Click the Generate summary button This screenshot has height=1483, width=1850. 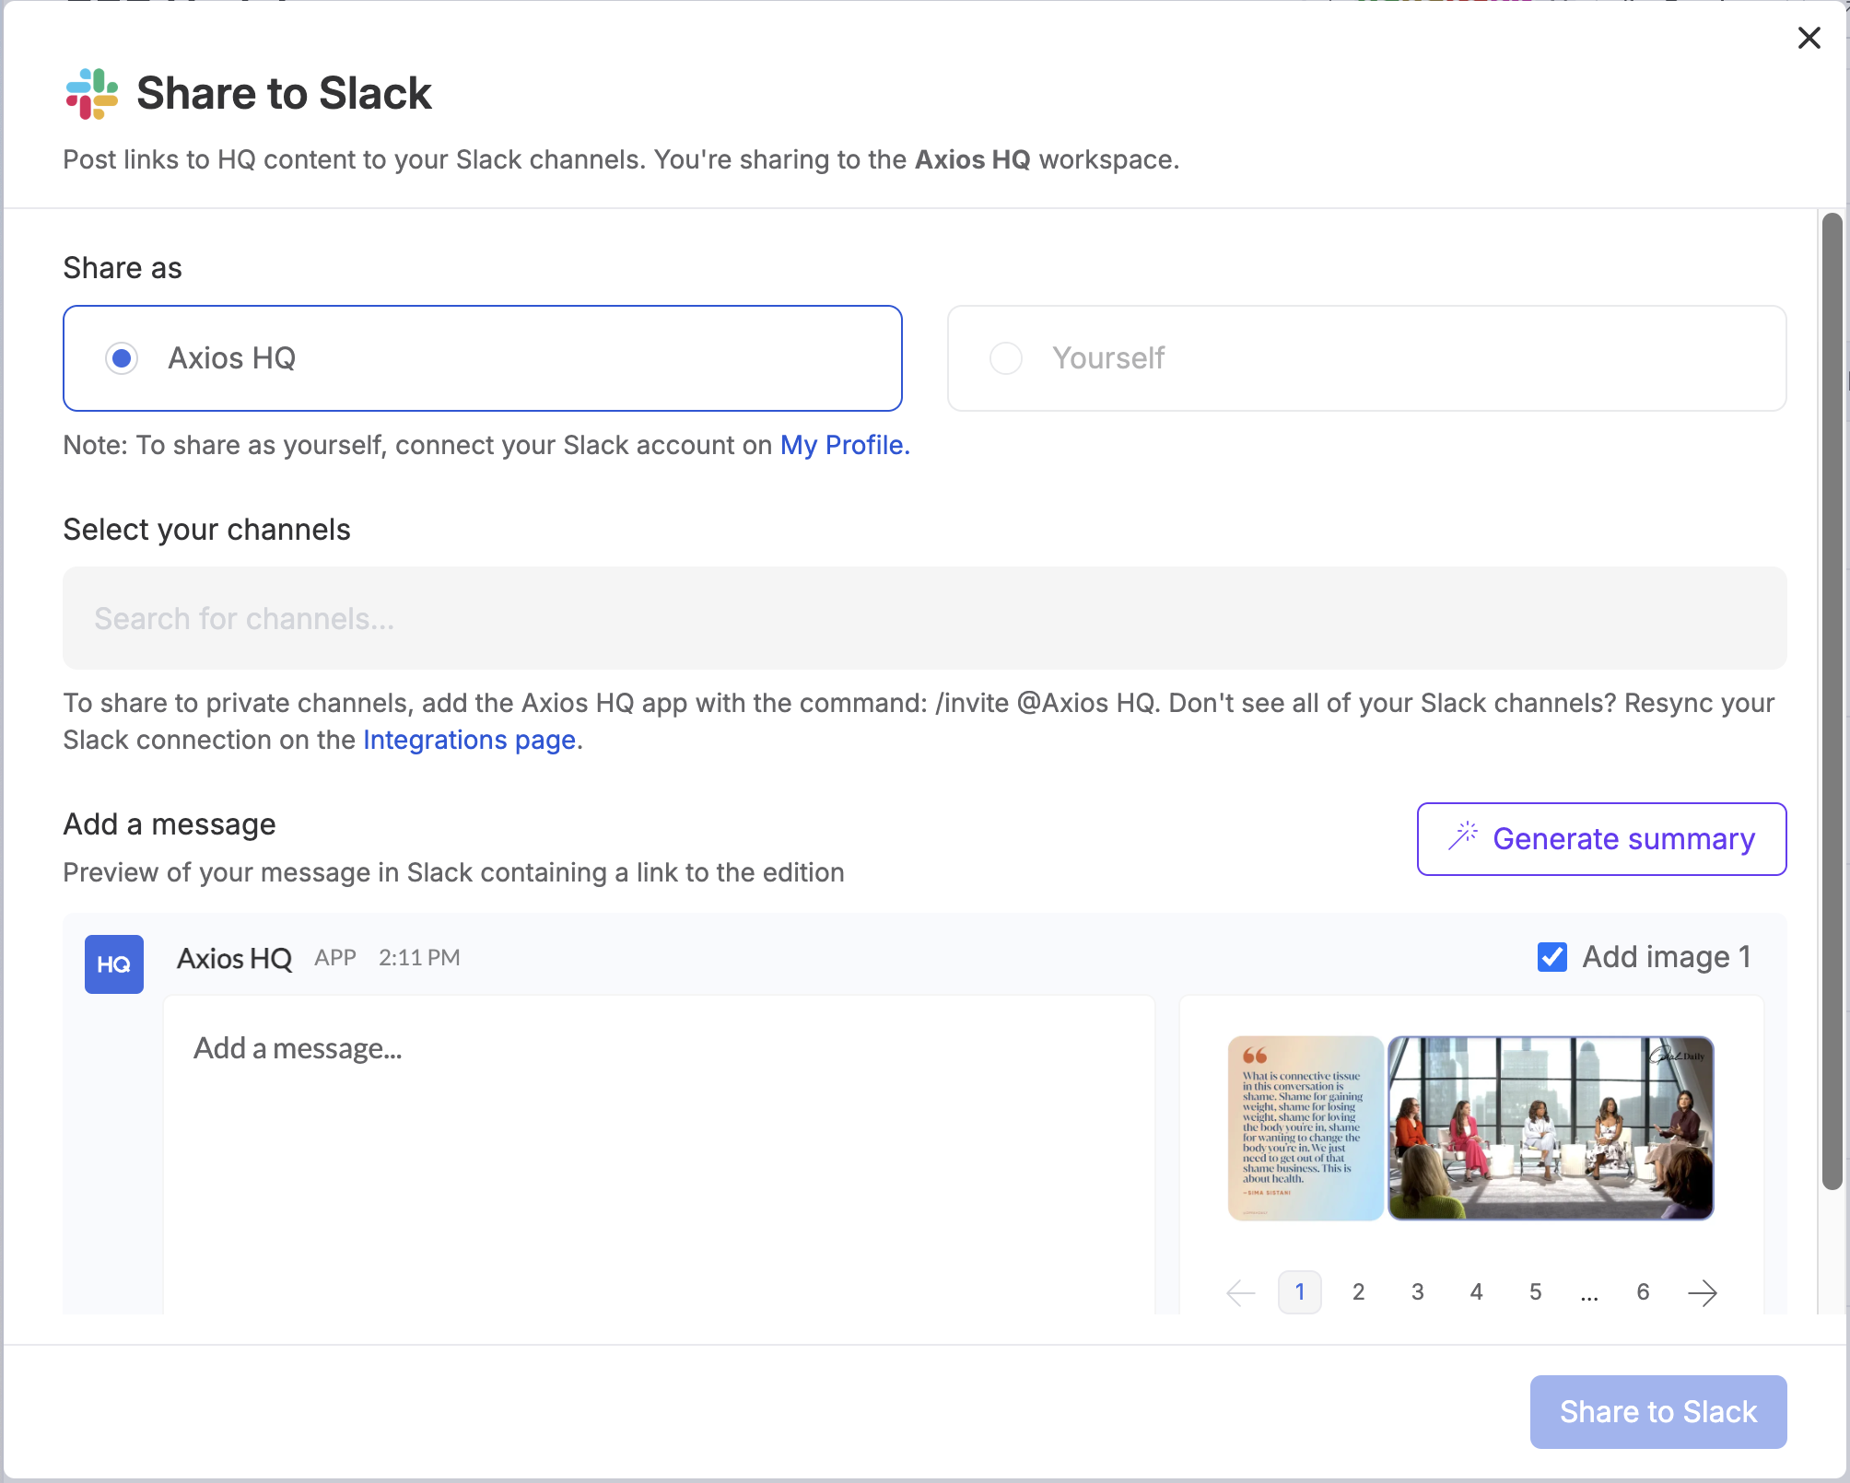pyautogui.click(x=1601, y=839)
